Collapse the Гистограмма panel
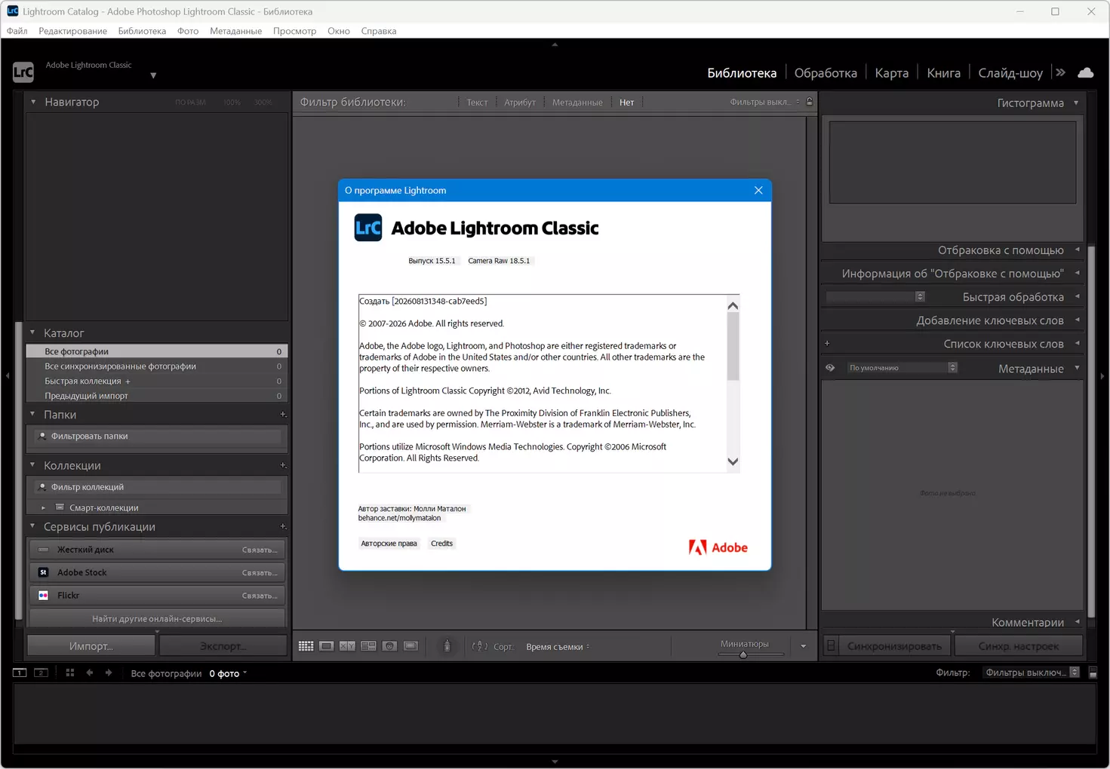 (x=1076, y=103)
